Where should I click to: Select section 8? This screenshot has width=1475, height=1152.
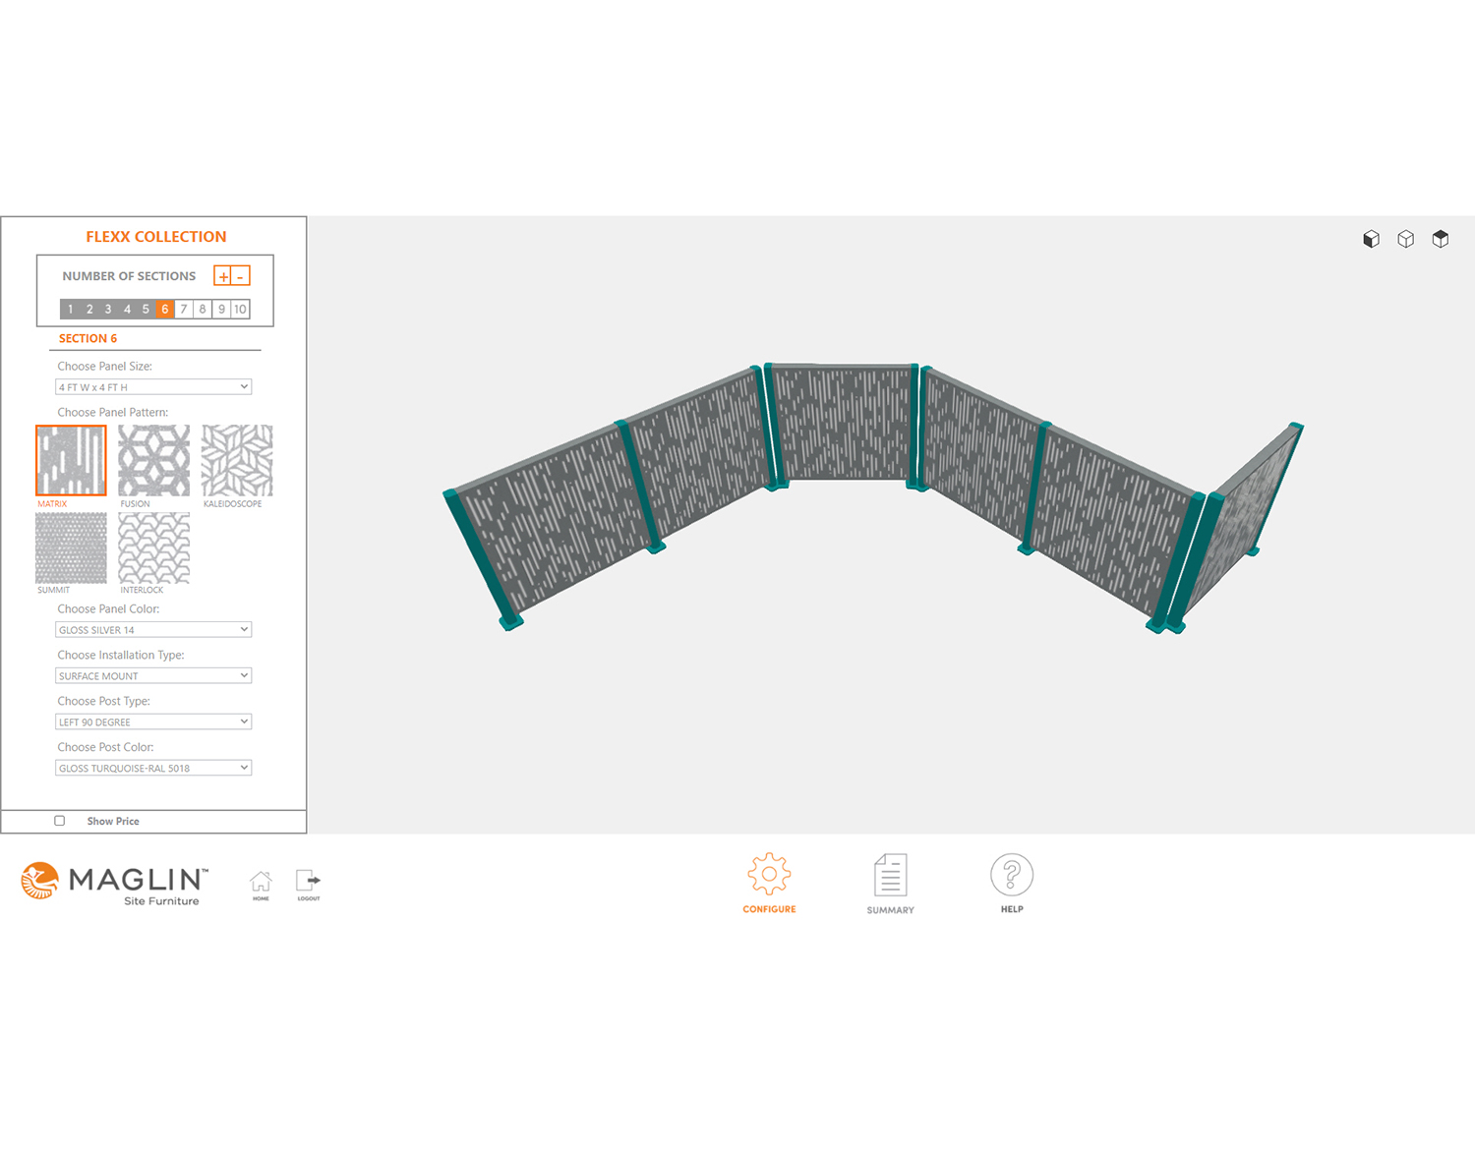203,309
